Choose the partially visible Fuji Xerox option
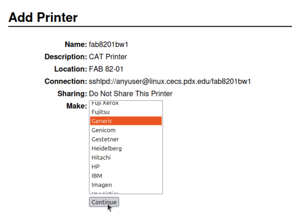Viewport: 292px width, 217px height. (x=105, y=104)
